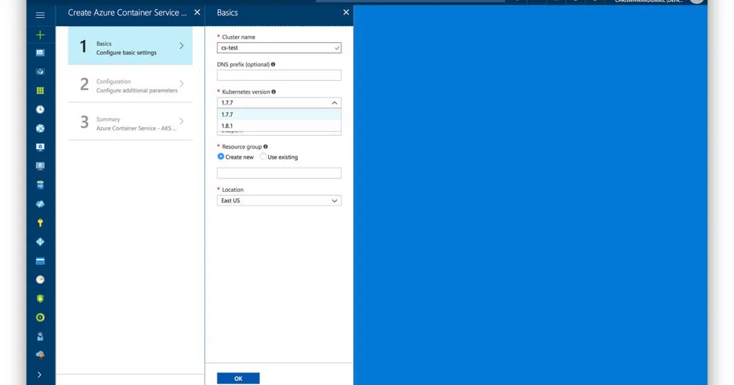Select step 1 Basics
Image resolution: width=734 pixels, height=385 pixels.
(130, 46)
